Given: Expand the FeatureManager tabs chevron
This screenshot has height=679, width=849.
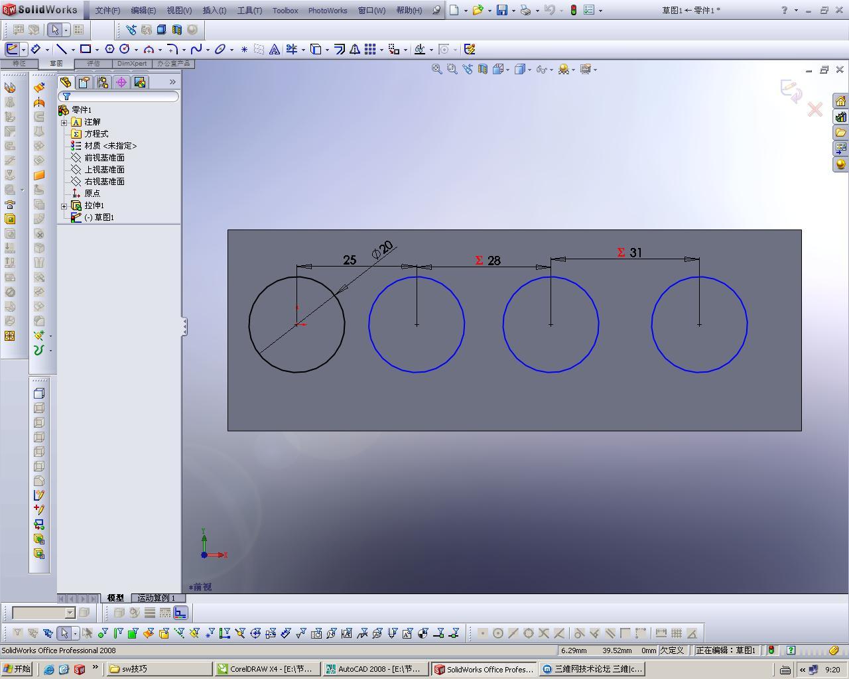Looking at the screenshot, I should (172, 82).
